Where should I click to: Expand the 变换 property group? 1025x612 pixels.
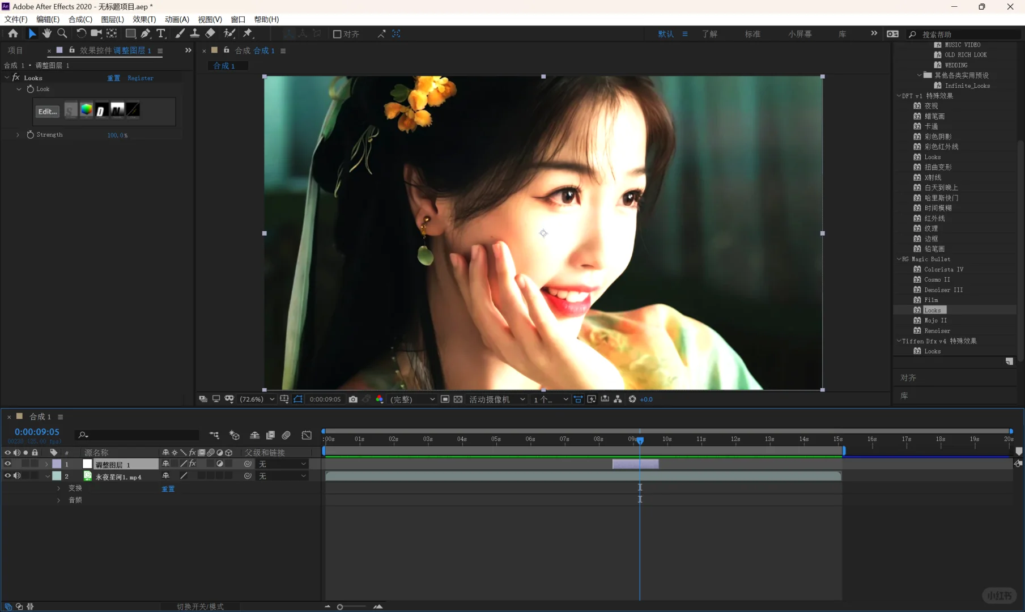(x=58, y=488)
